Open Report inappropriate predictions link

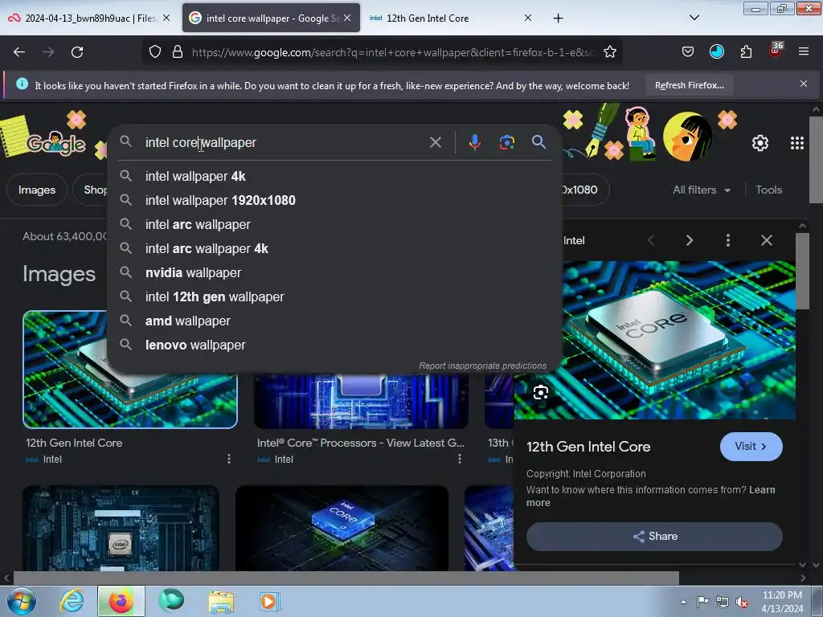click(x=482, y=366)
